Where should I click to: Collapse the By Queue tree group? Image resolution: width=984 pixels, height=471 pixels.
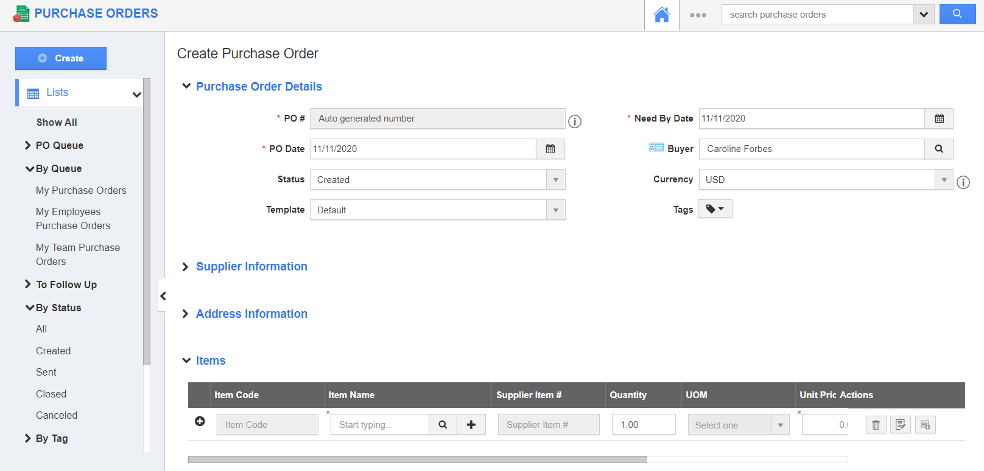pos(30,168)
